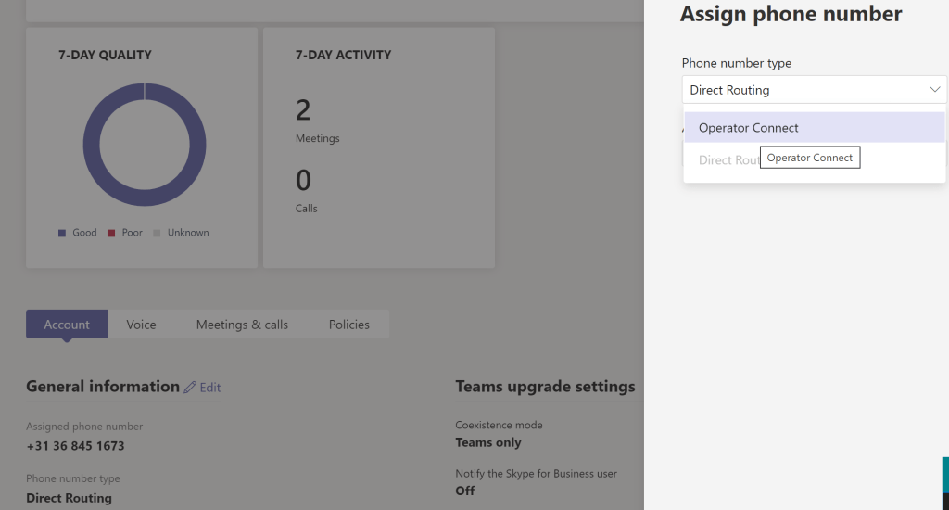The image size is (949, 510).
Task: Select the Account tab
Action: (67, 325)
